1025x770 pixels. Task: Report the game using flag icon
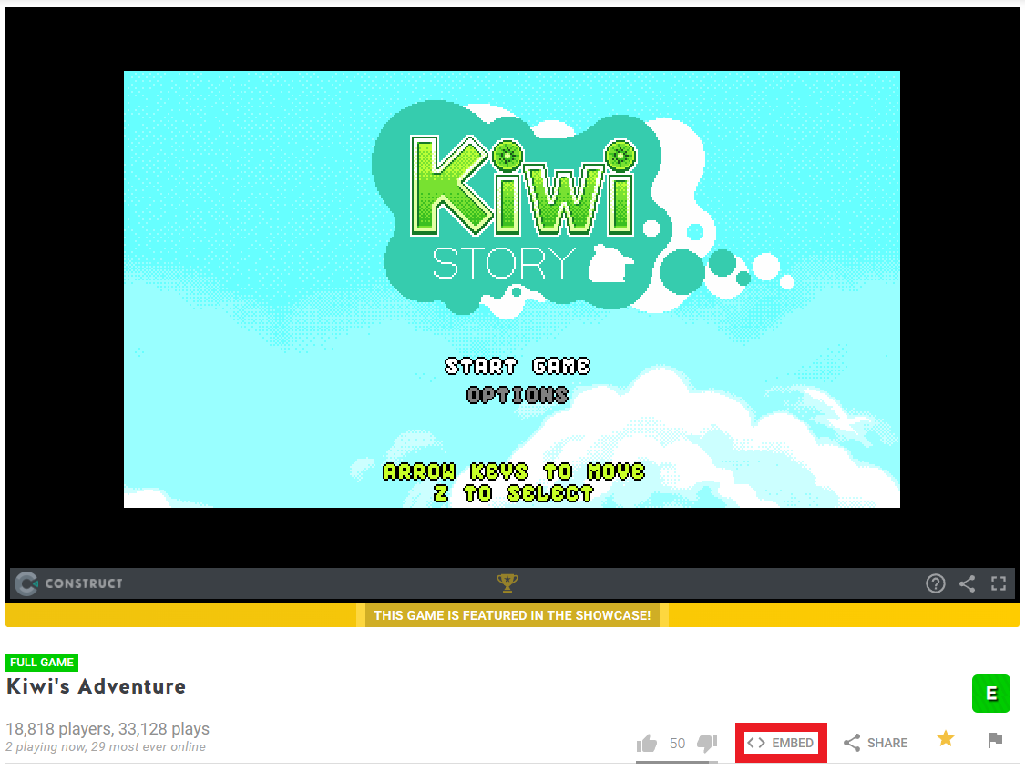[x=995, y=740]
